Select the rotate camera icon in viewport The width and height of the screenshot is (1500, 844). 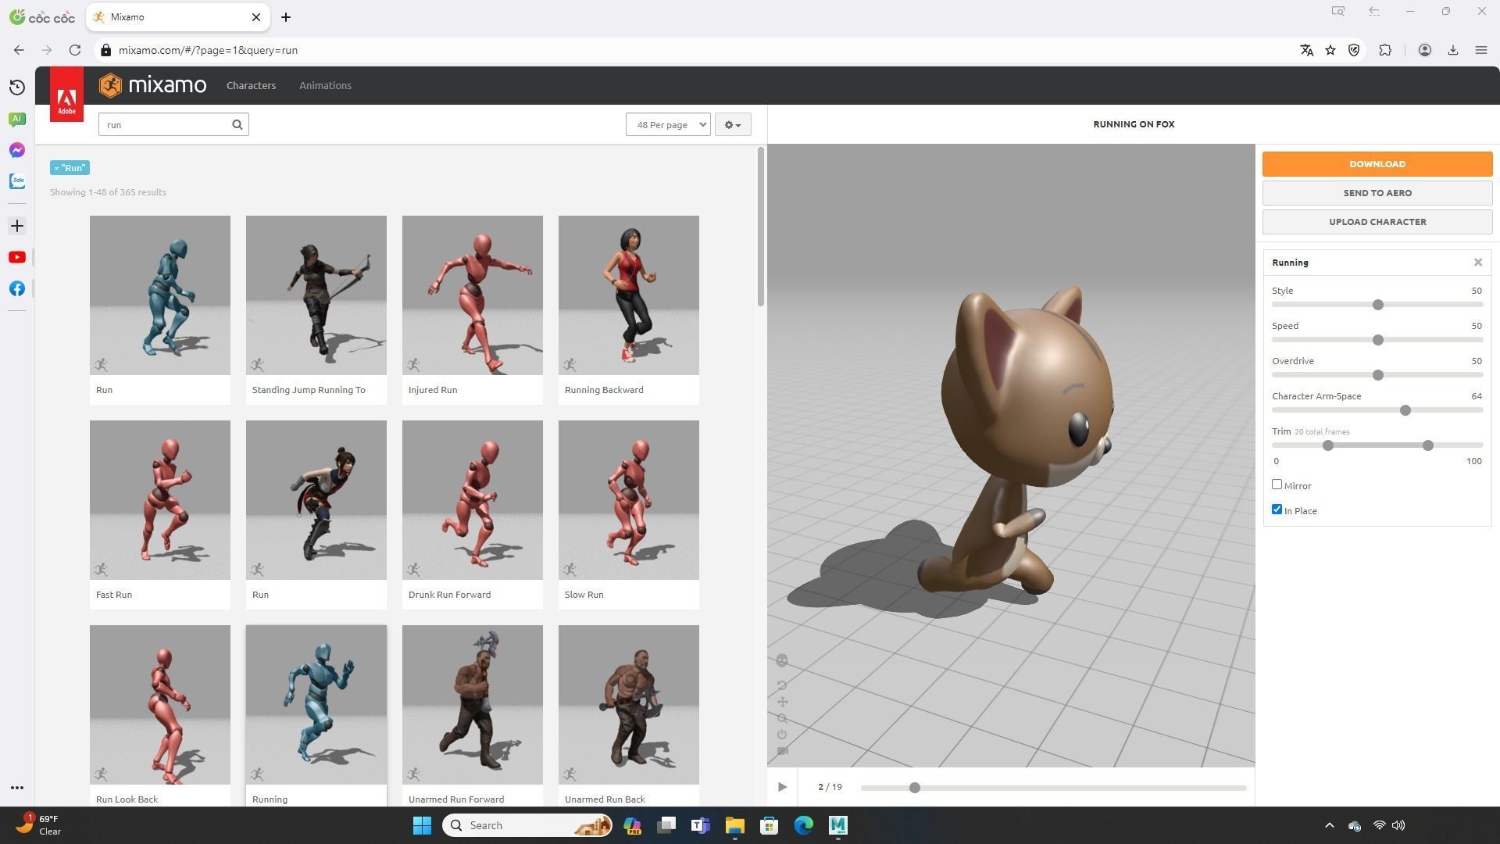tap(782, 685)
